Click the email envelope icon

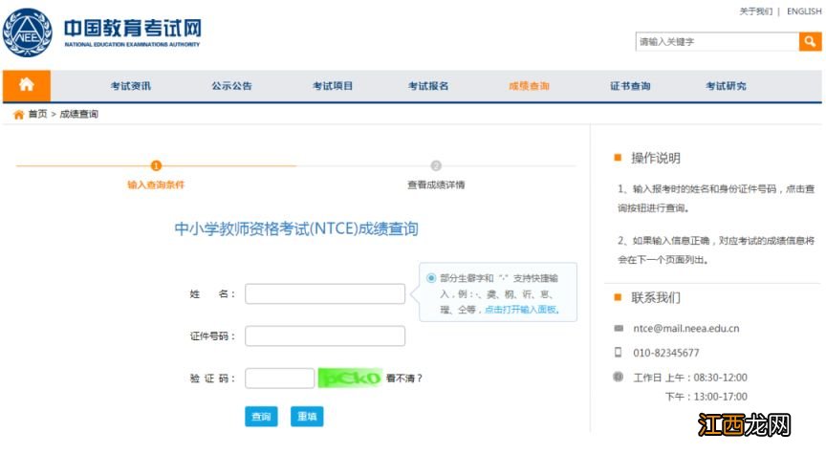click(619, 328)
